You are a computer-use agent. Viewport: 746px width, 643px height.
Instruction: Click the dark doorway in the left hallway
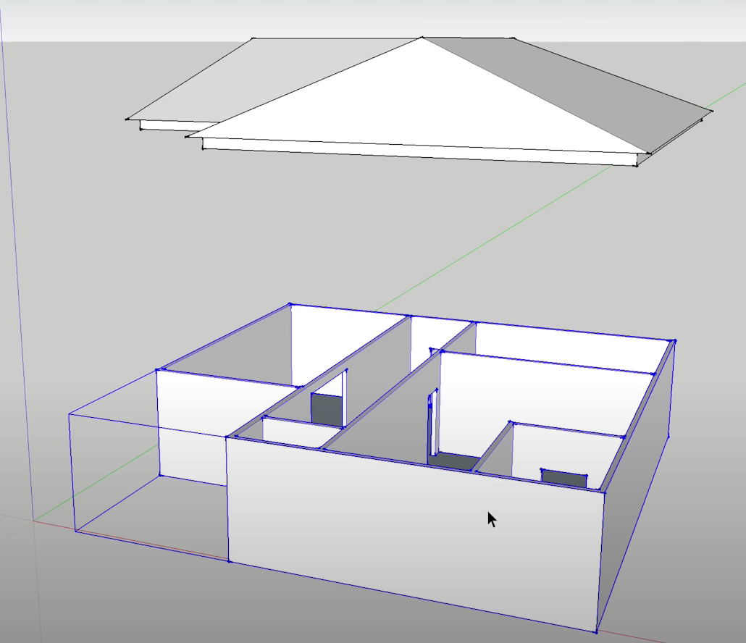point(327,410)
